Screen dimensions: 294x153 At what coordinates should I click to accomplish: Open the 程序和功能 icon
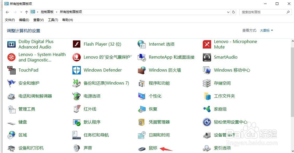pos(142,83)
